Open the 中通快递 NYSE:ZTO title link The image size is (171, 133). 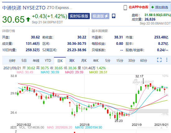point(24,8)
